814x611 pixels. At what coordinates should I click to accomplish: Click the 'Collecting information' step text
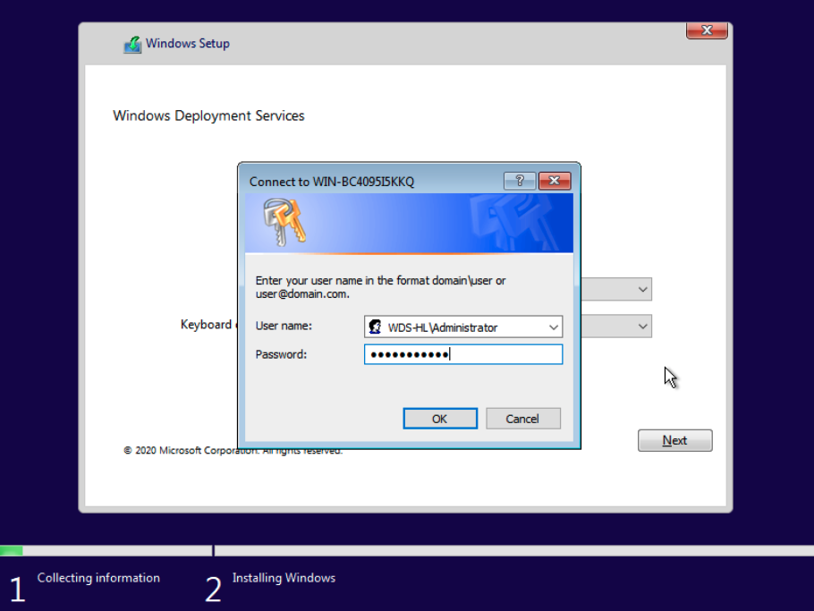[x=98, y=578]
